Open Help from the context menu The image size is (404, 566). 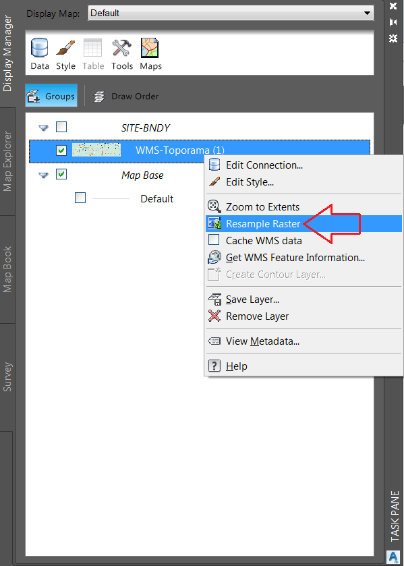point(304,366)
